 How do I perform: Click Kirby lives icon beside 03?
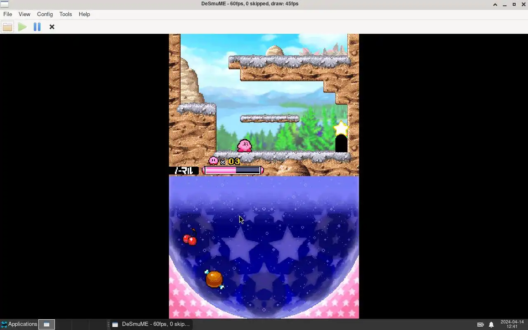pos(213,160)
